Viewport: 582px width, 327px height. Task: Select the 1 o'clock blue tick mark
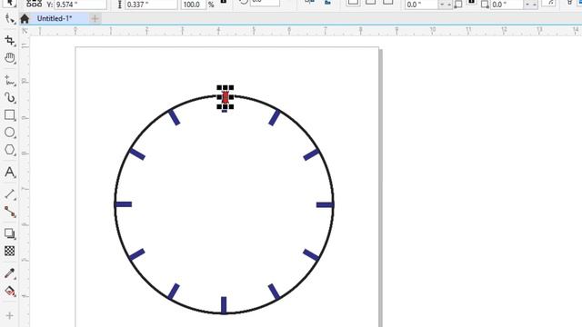coord(275,117)
